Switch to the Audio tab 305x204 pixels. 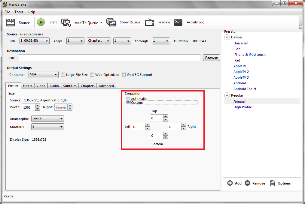[x=54, y=86]
